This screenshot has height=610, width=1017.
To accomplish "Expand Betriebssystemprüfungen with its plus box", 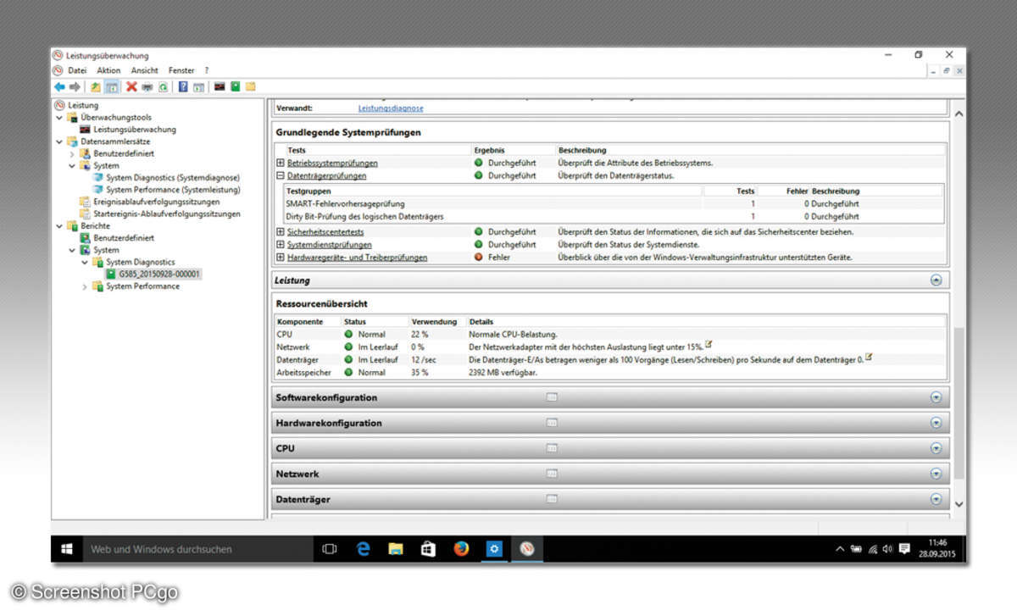I will tap(281, 163).
